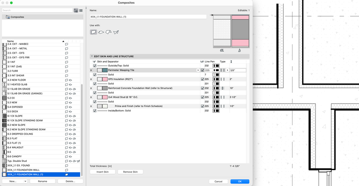Image resolution: width=359 pixels, height=186 pixels.
Task: Open dropdown arrow on New... button
Action: tap(25, 181)
